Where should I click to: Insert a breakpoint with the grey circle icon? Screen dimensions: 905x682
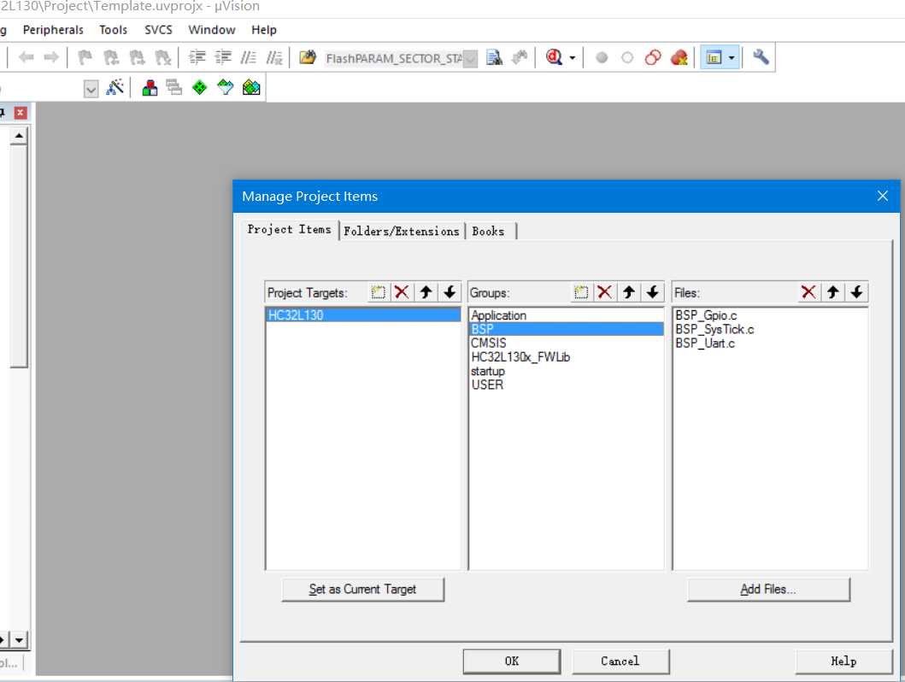click(602, 58)
